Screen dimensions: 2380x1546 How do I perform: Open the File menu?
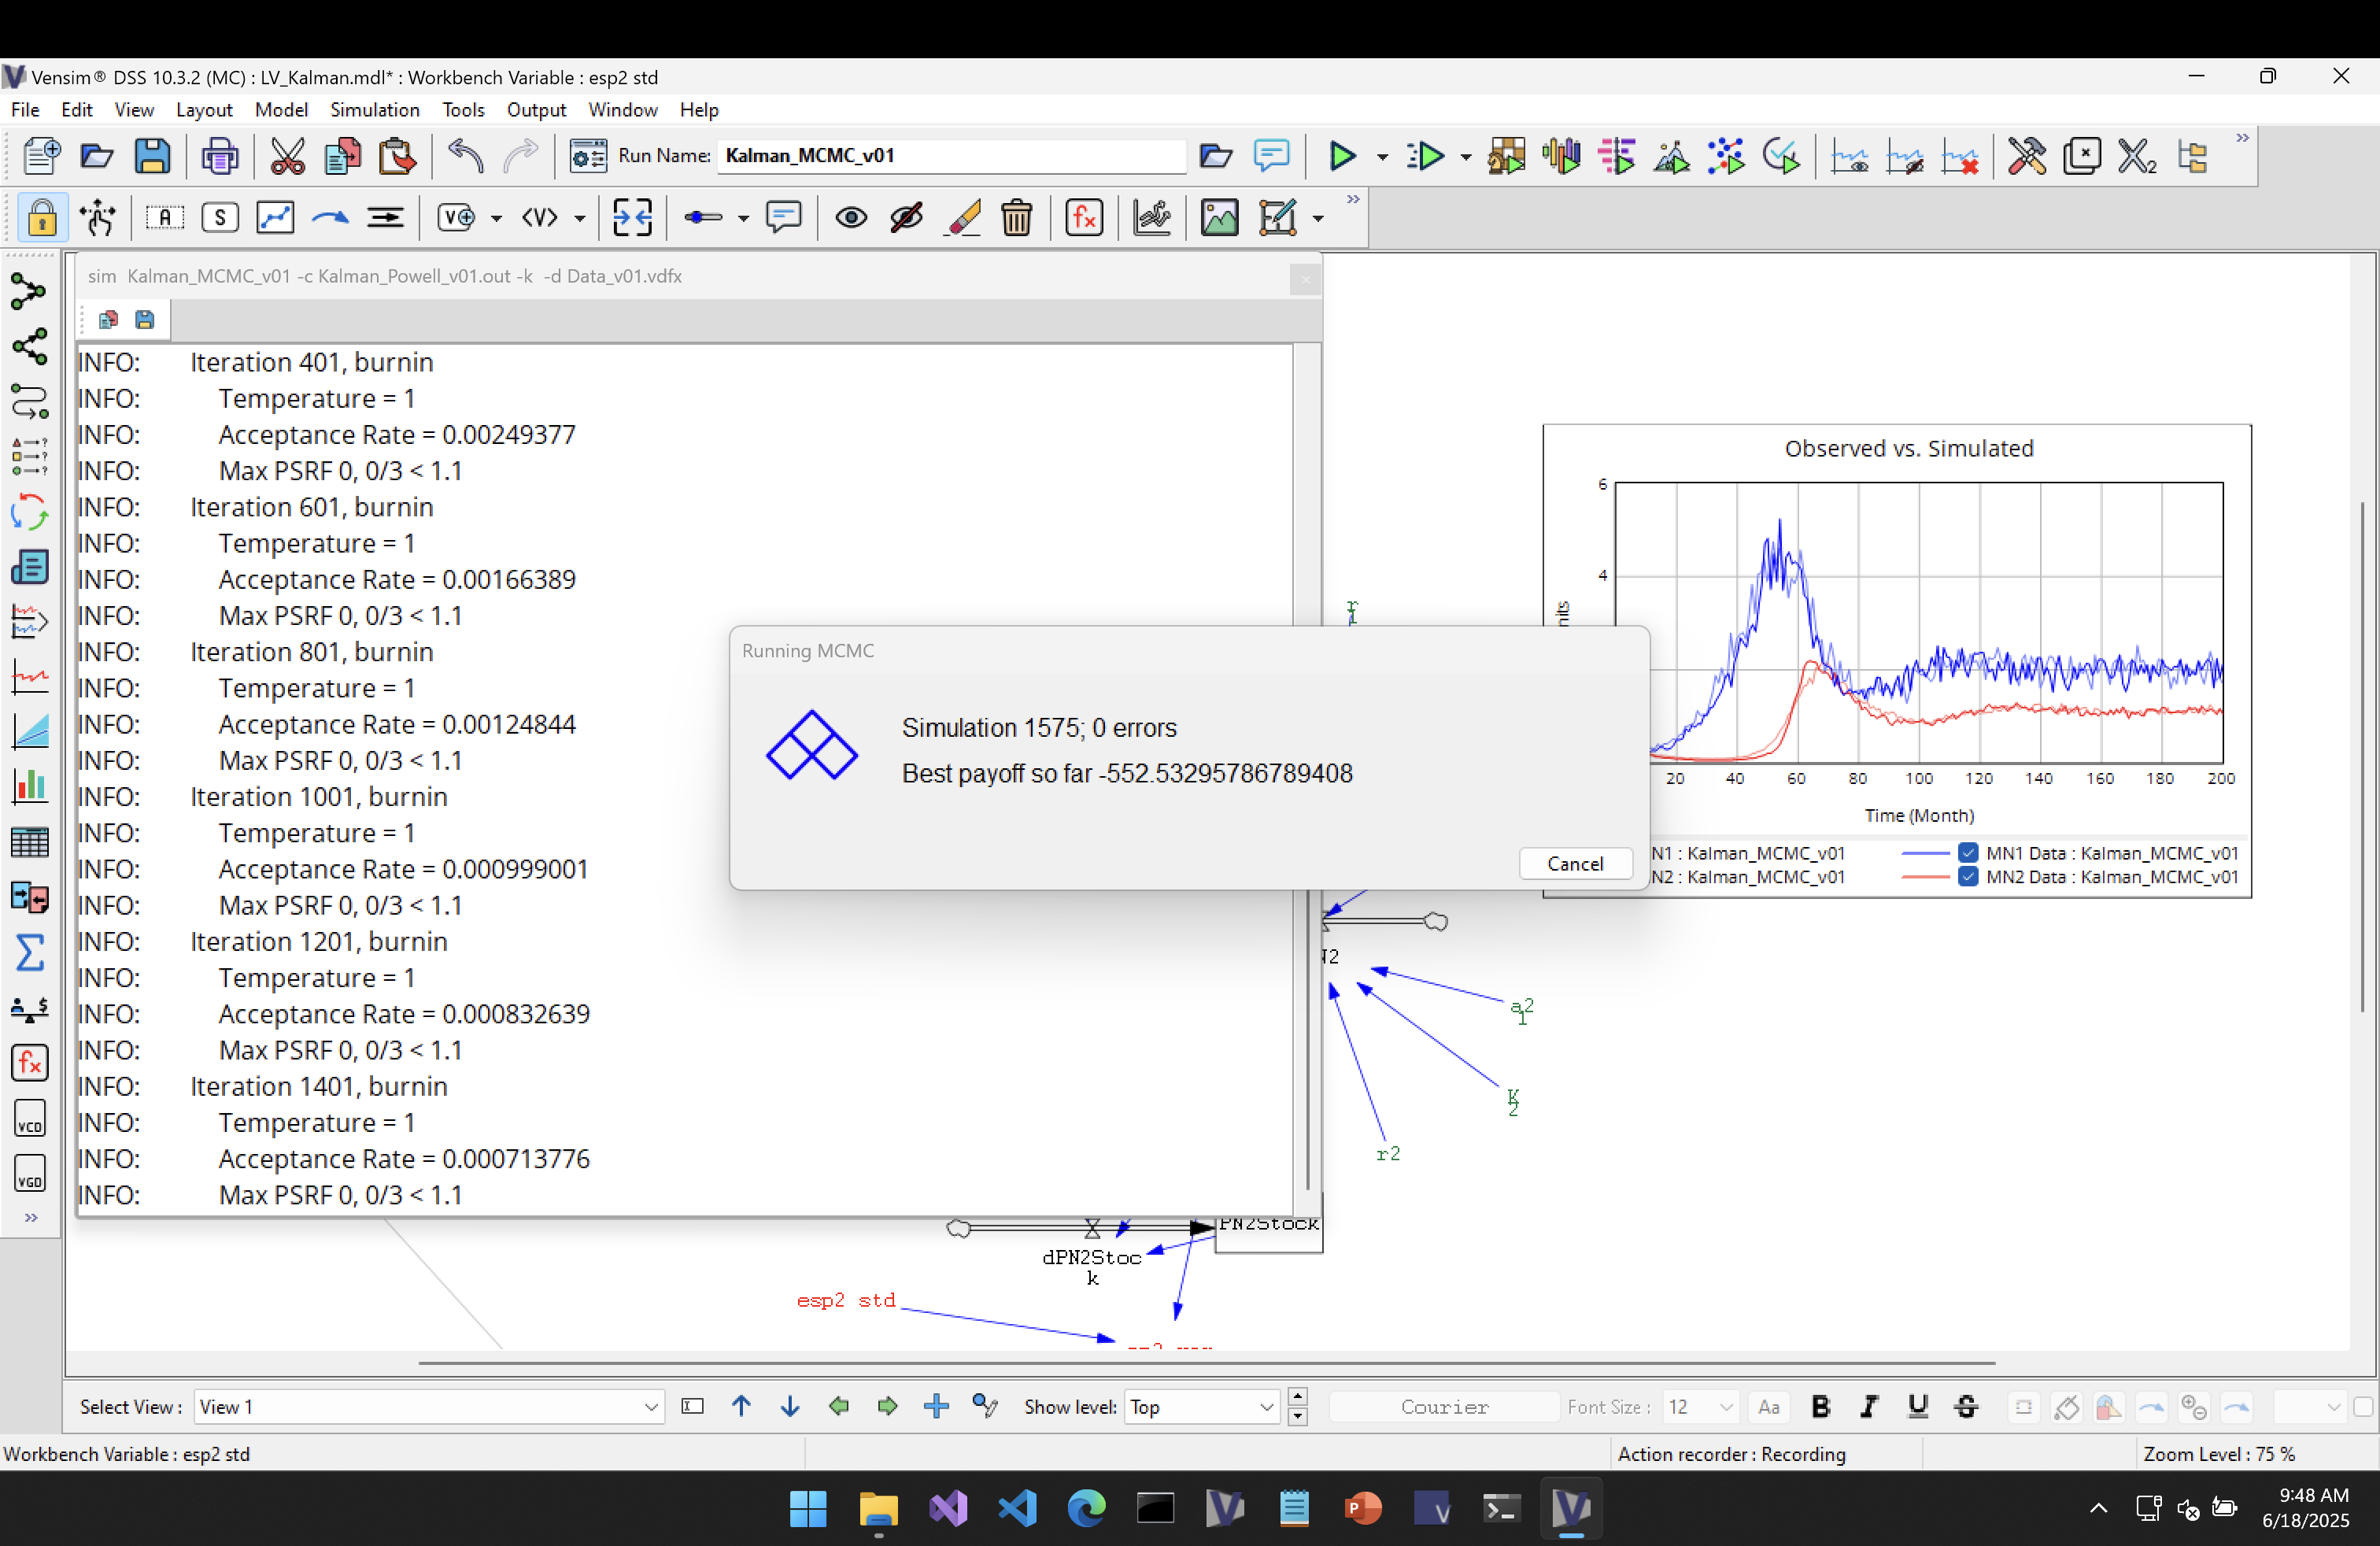pos(25,109)
